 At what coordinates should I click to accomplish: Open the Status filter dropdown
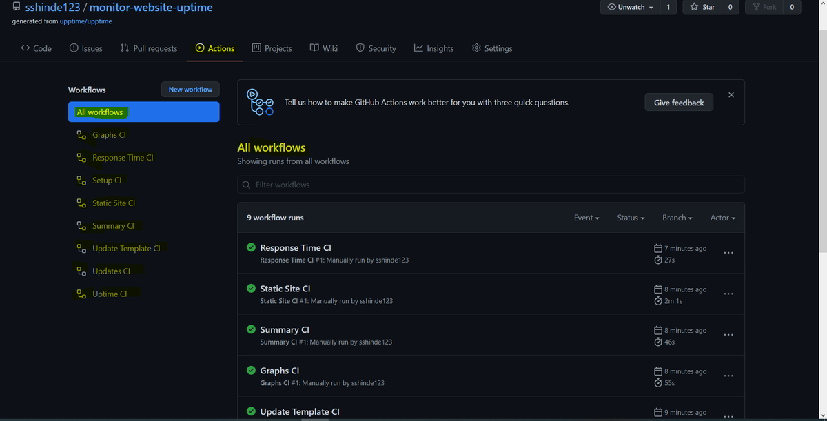coord(630,217)
